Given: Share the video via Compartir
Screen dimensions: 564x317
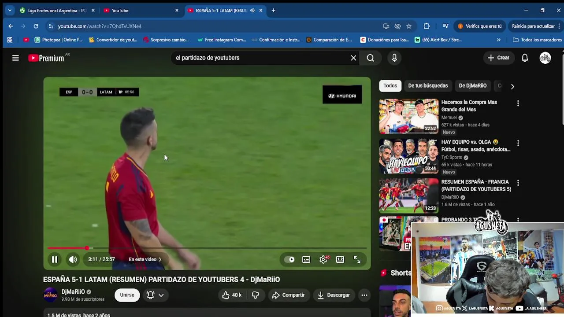Looking at the screenshot, I should tap(288, 295).
